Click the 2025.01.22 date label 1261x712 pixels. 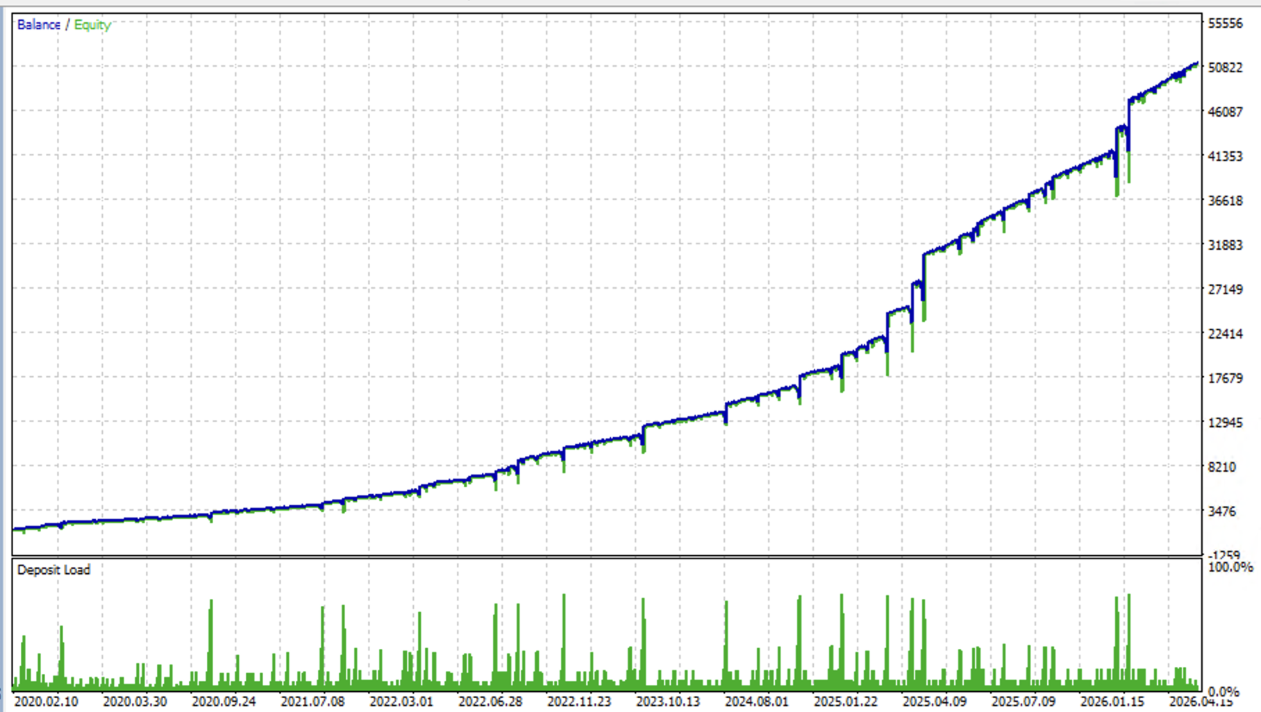[846, 702]
